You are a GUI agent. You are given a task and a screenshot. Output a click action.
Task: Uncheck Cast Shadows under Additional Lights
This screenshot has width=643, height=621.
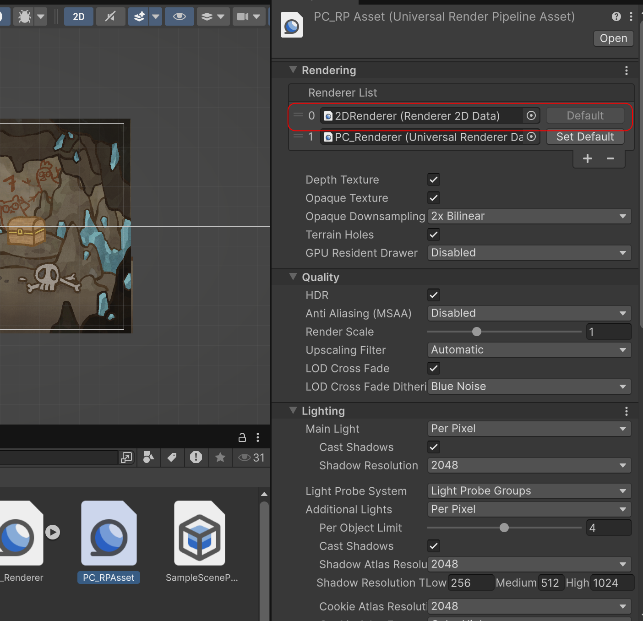434,546
